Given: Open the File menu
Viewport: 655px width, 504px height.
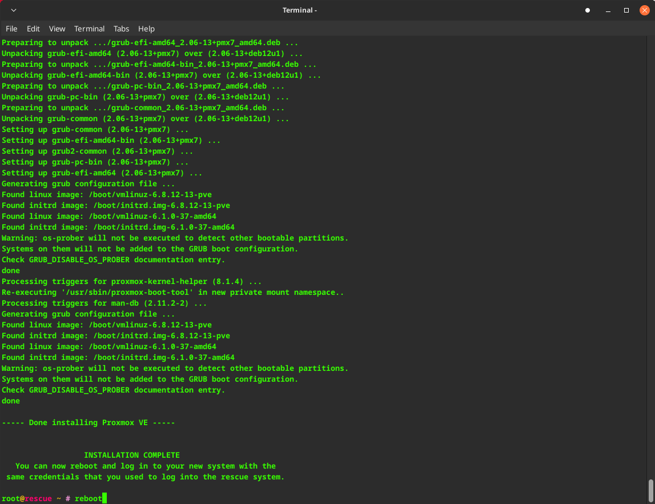Looking at the screenshot, I should [x=11, y=29].
